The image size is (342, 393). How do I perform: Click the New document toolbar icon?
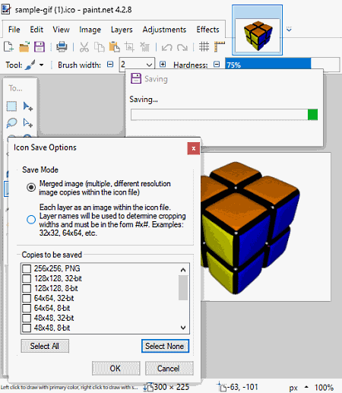click(8, 47)
